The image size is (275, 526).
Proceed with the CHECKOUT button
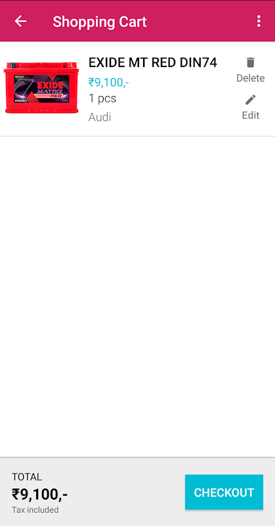click(224, 492)
